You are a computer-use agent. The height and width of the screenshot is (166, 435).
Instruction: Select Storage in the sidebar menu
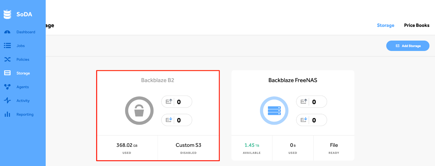(x=23, y=73)
